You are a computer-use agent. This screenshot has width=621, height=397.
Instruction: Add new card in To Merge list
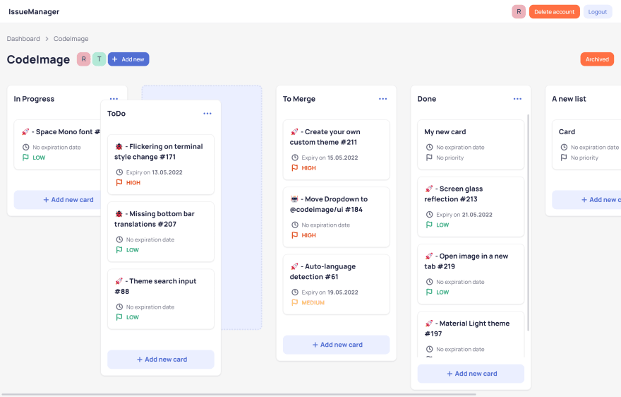336,345
